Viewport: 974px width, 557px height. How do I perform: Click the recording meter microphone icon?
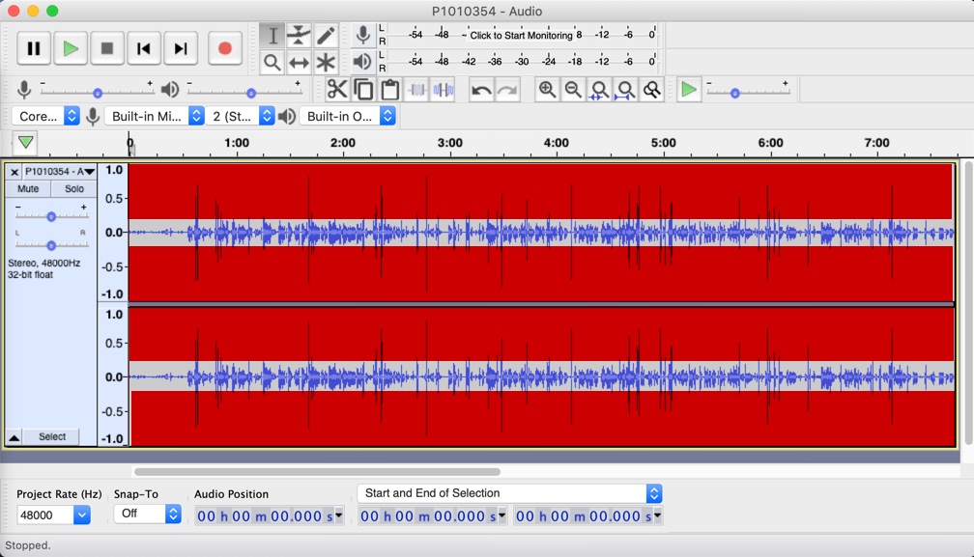[x=362, y=35]
